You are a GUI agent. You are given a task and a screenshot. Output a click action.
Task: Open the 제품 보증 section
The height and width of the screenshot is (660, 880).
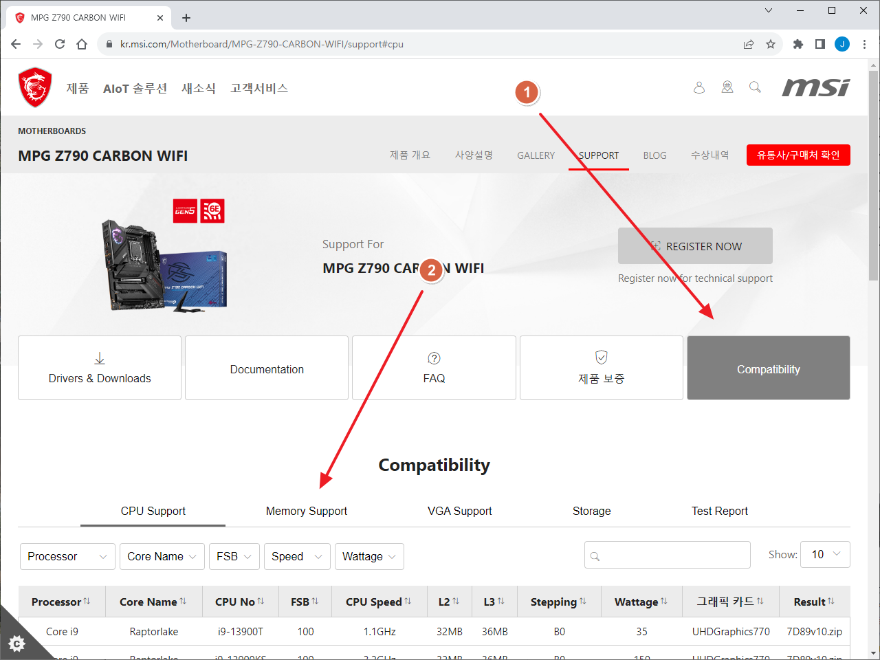click(x=602, y=368)
